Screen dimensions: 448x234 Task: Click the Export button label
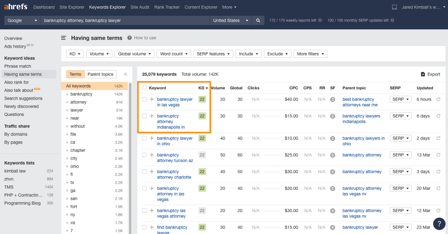(x=434, y=74)
